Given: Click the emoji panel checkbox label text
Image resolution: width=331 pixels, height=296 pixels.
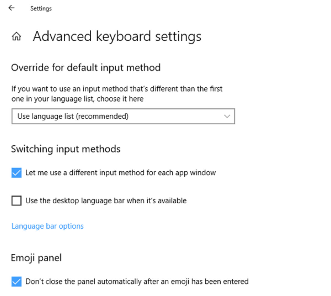Looking at the screenshot, I should point(137,282).
